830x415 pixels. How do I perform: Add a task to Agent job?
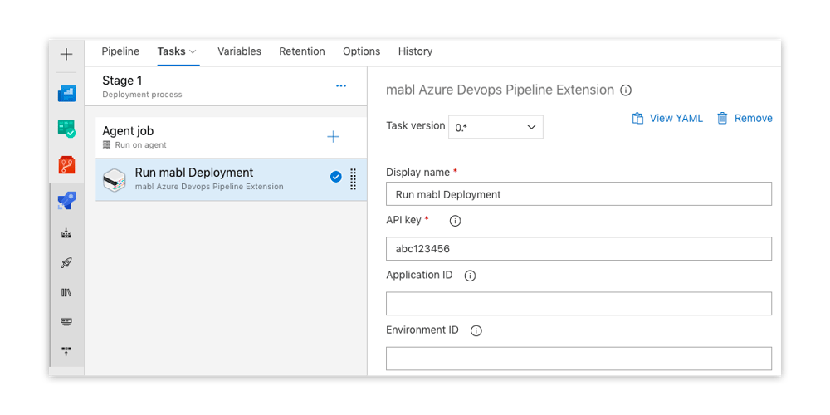333,137
